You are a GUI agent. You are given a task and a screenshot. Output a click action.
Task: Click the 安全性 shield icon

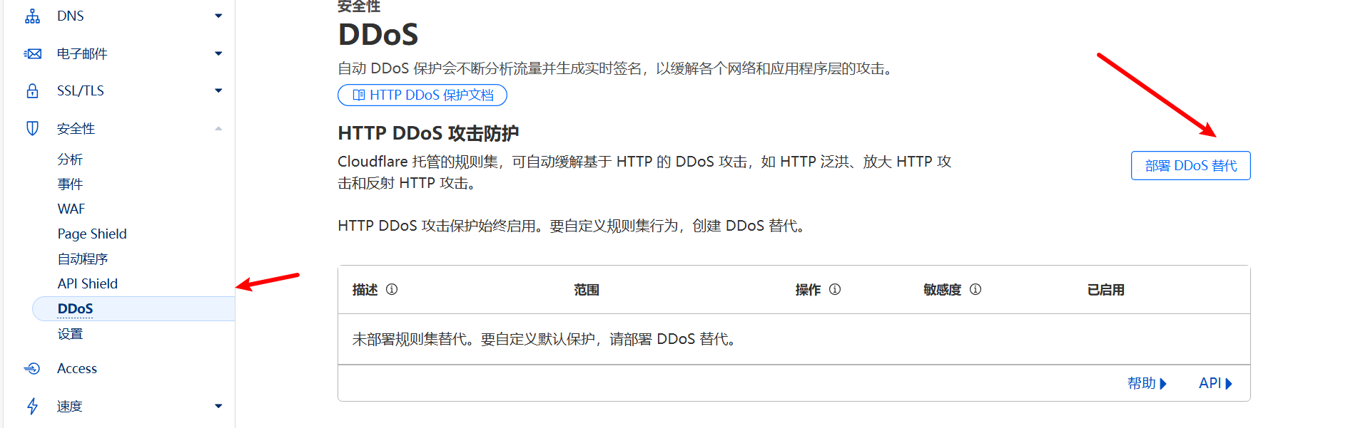click(x=32, y=128)
